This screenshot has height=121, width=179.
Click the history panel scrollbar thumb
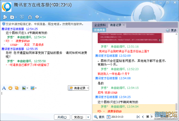[176, 107]
